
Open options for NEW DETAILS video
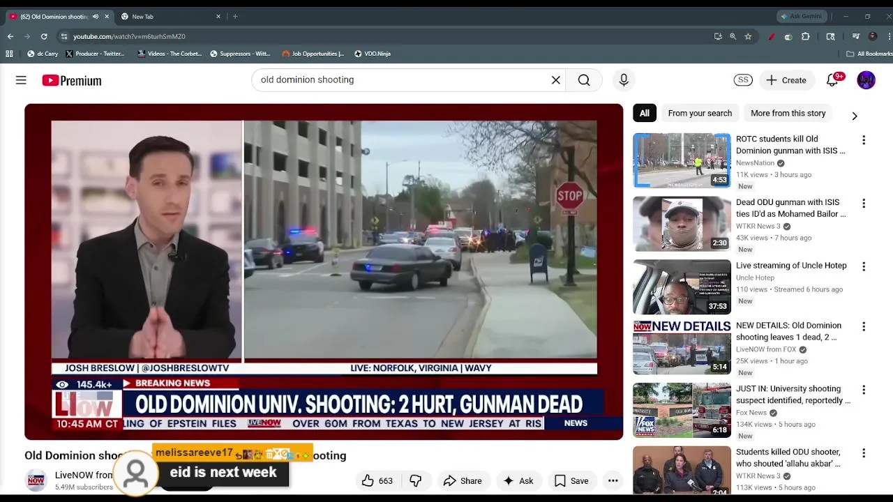(x=864, y=326)
